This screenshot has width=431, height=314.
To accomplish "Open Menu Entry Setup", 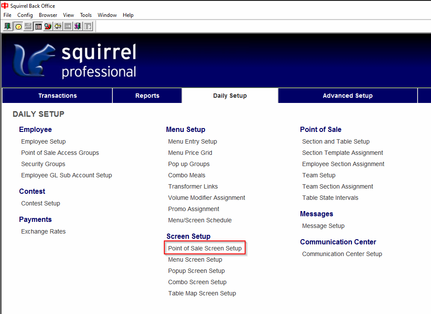I will [x=192, y=141].
